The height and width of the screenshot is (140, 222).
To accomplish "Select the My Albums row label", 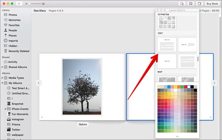I will click(15, 83).
